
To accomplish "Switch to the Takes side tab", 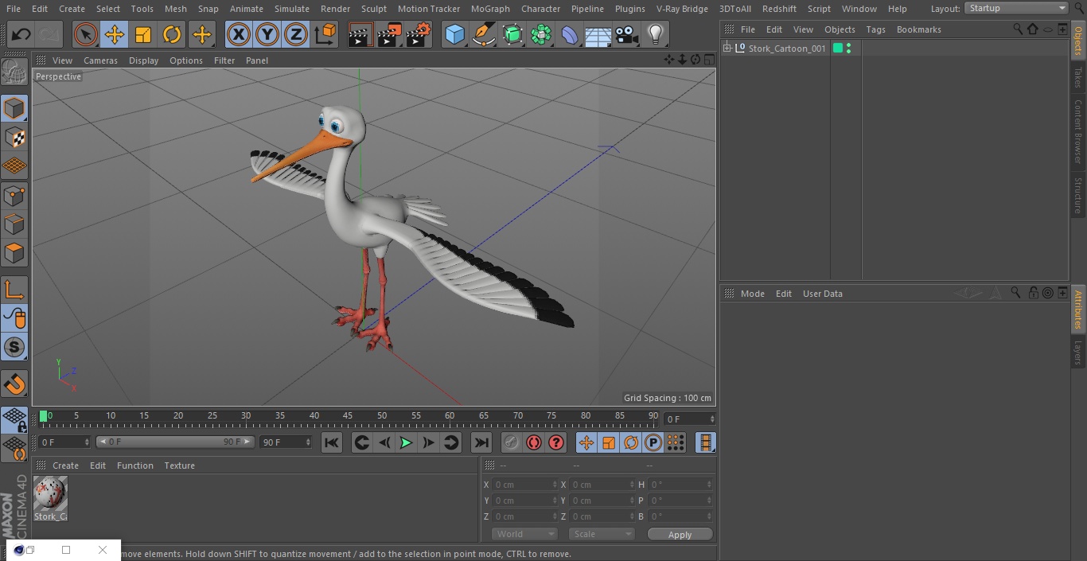I will (x=1078, y=77).
